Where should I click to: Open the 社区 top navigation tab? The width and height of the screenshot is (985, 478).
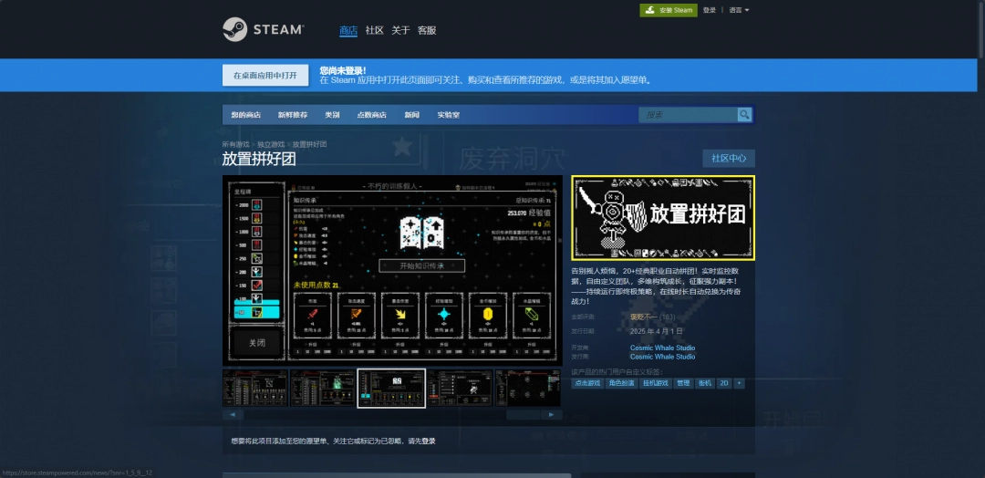(374, 30)
